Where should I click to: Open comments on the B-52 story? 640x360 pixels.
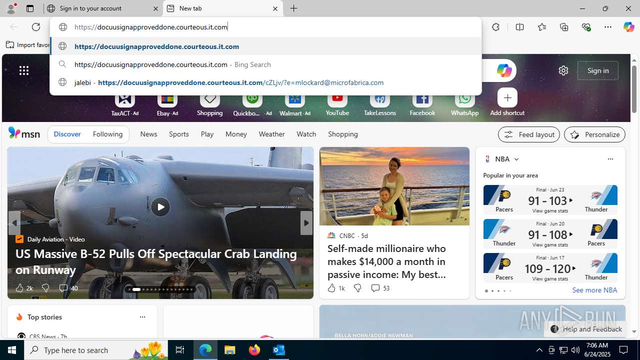(x=68, y=288)
